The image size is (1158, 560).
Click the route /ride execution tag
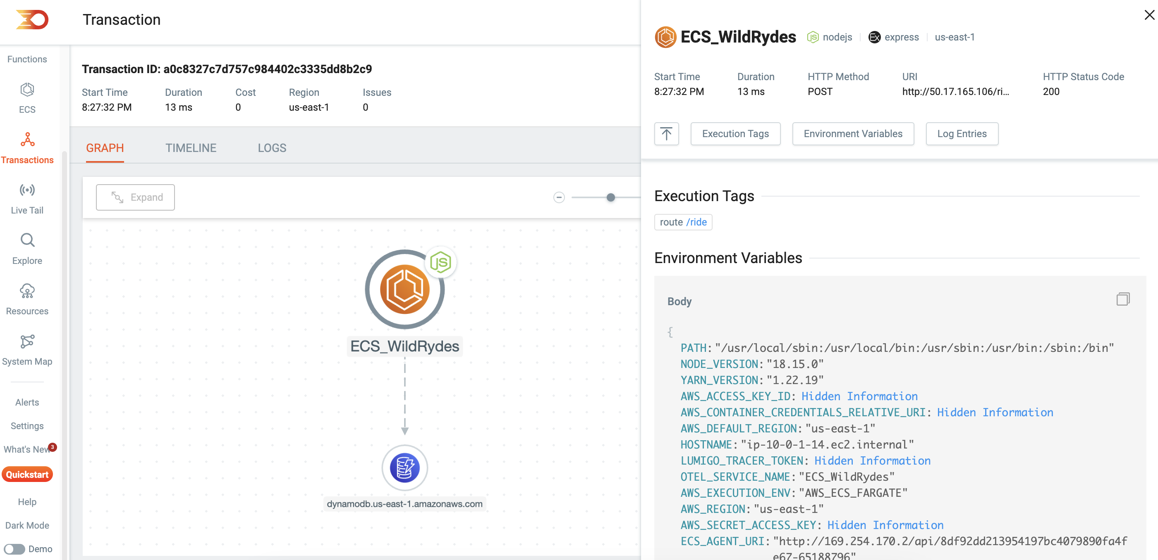683,222
